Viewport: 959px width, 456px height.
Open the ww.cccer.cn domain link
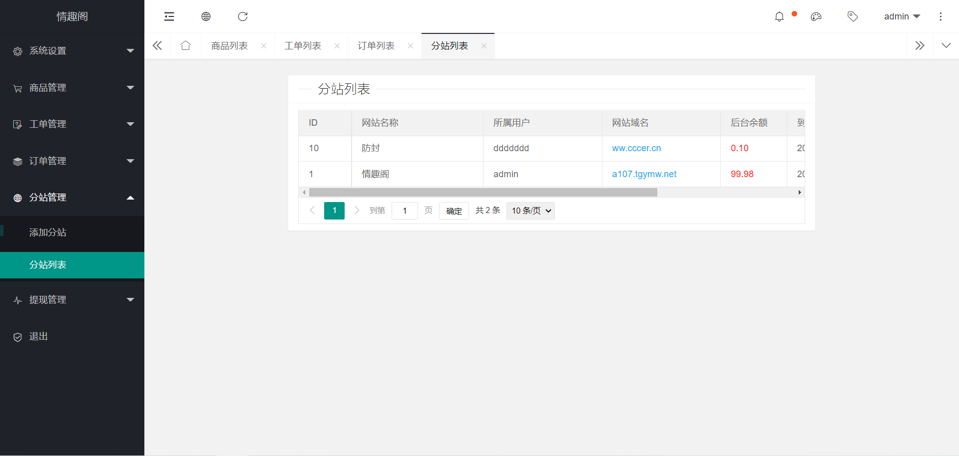pyautogui.click(x=636, y=148)
